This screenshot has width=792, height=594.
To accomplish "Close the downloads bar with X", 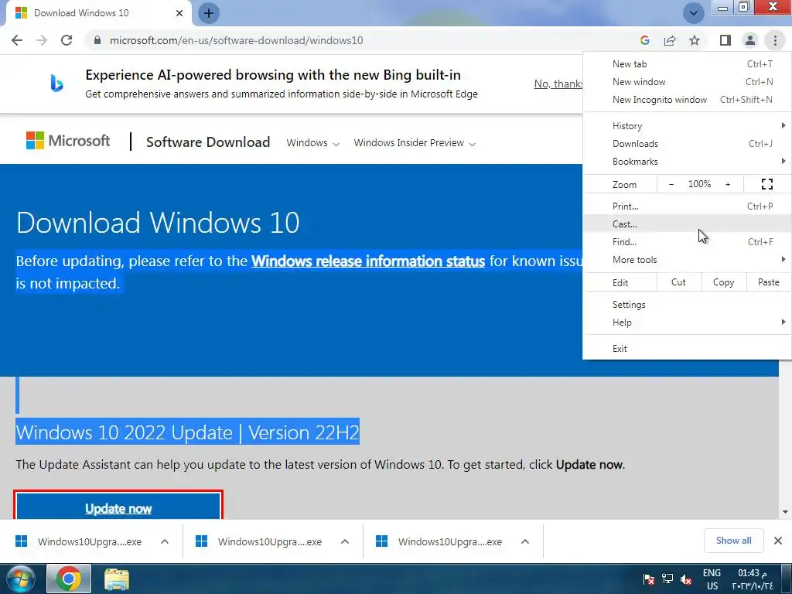I will point(778,541).
